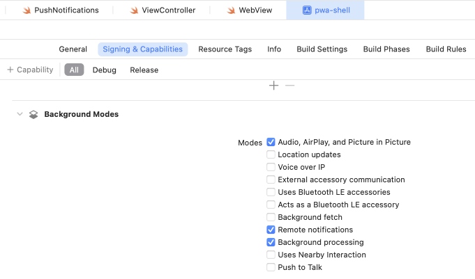This screenshot has height=279, width=475.
Task: Enable Voice over IP mode
Action: 271,167
